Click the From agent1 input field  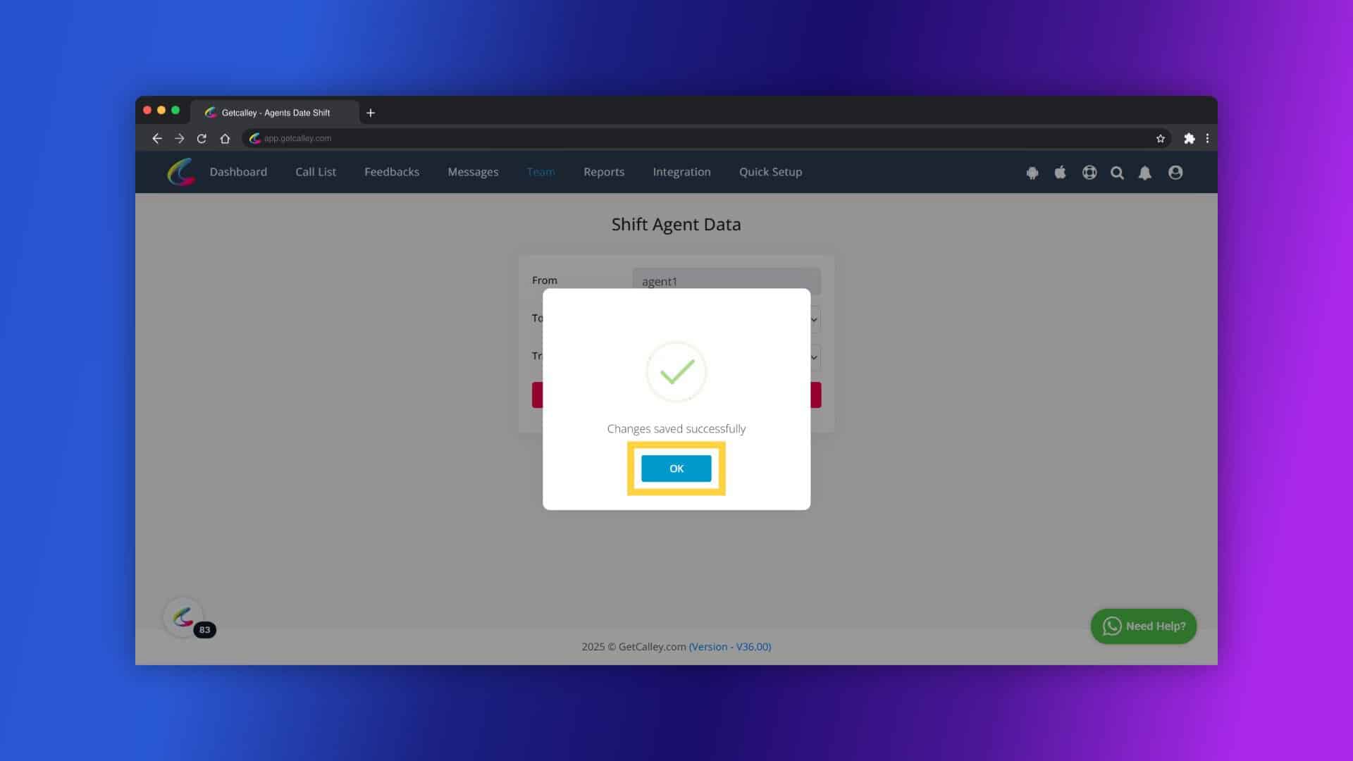[x=727, y=280]
